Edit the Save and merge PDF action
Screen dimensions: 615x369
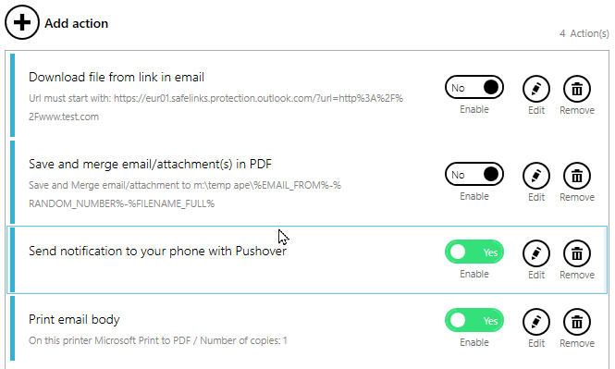click(x=536, y=176)
